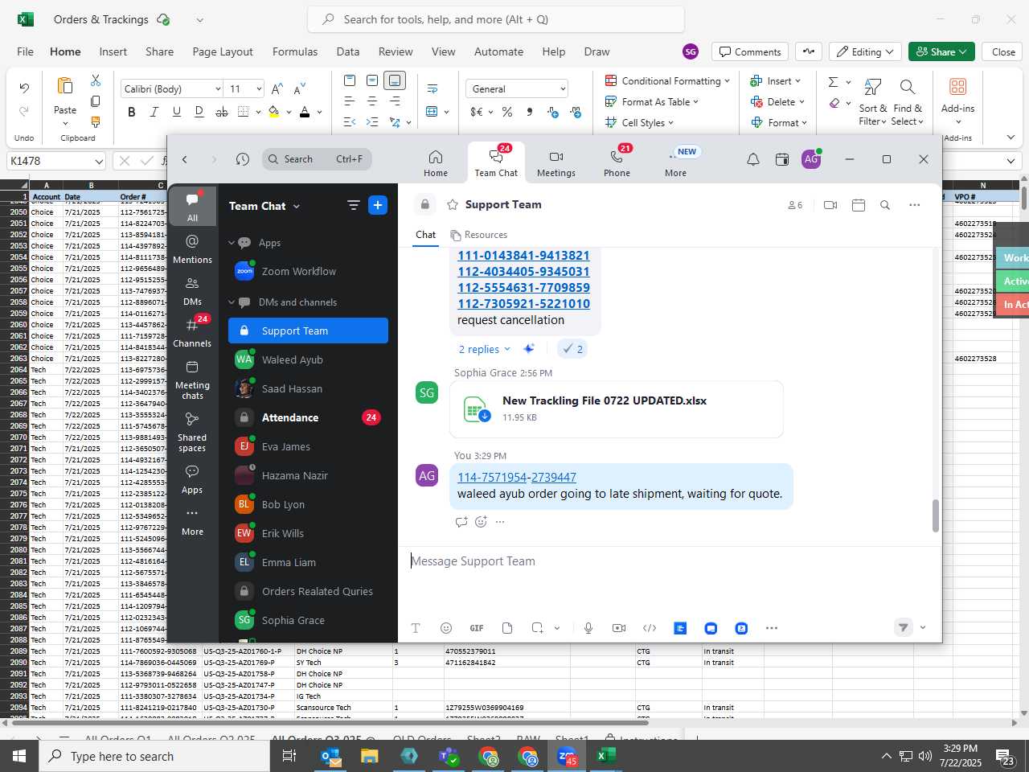The height and width of the screenshot is (772, 1029).
Task: Record a video message
Action: pos(619,628)
